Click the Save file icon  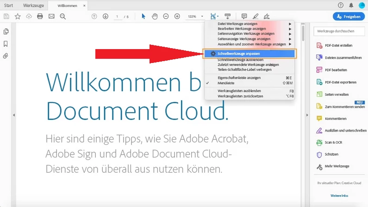click(x=6, y=16)
